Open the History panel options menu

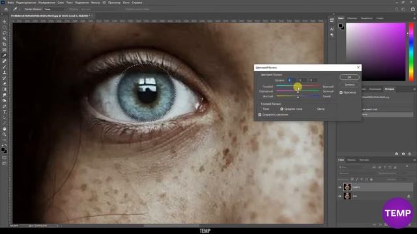coord(414,89)
